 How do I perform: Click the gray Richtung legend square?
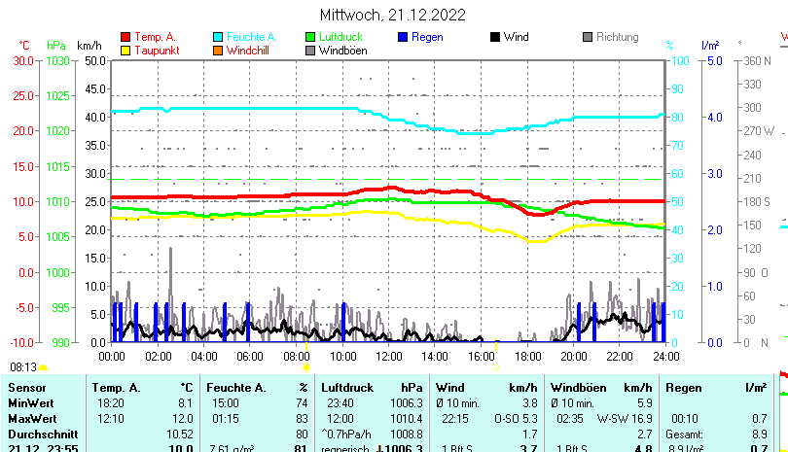[588, 37]
